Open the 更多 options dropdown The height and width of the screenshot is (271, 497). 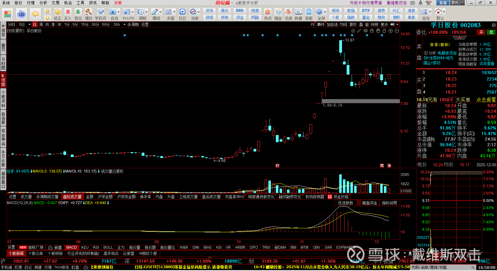[x=384, y=24]
